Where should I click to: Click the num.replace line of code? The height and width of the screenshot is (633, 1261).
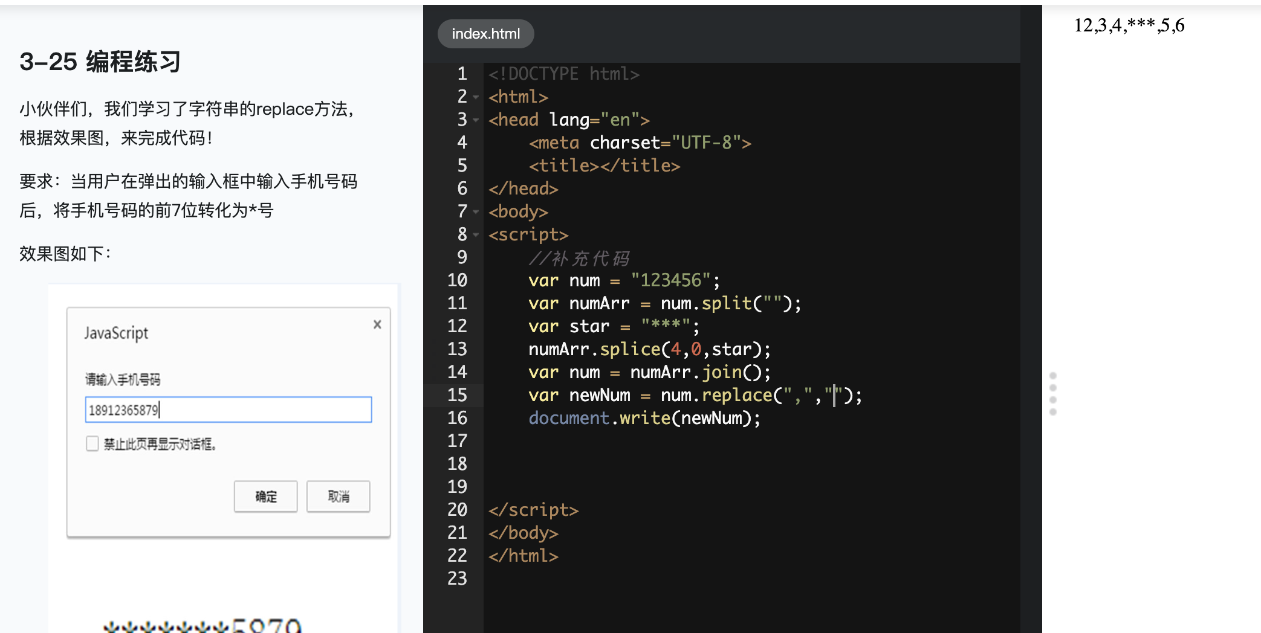[x=695, y=395]
